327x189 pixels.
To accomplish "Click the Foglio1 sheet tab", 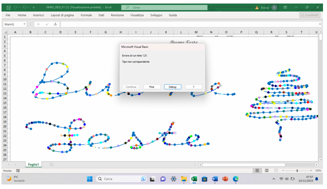I will 34,164.
